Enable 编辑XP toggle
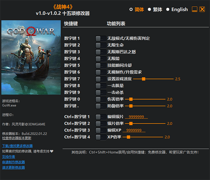210x180 pixels. 101,130
